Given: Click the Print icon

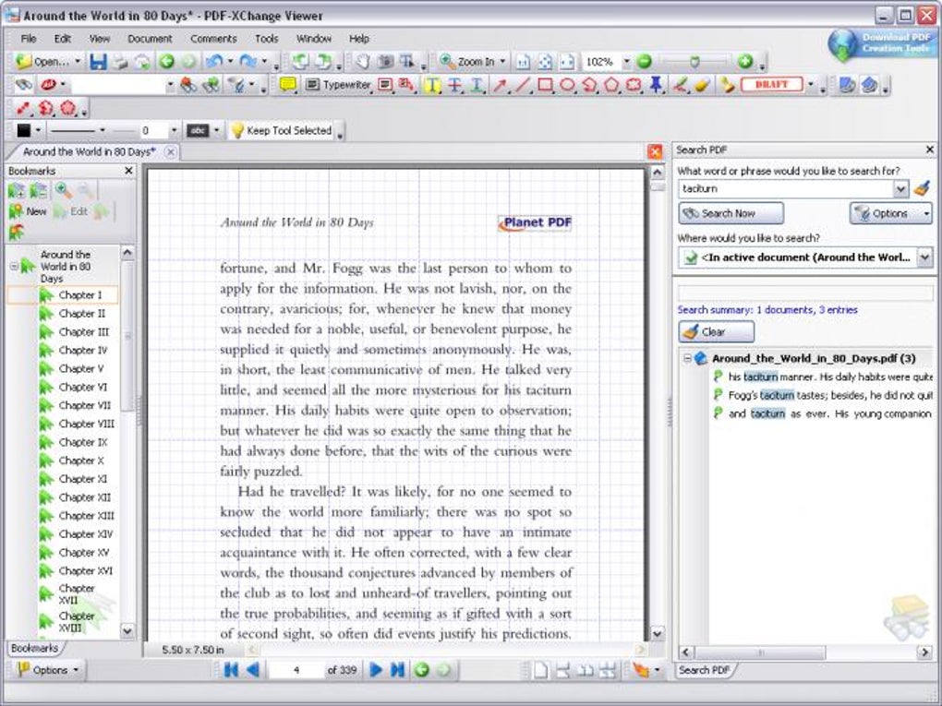Looking at the screenshot, I should (x=121, y=62).
